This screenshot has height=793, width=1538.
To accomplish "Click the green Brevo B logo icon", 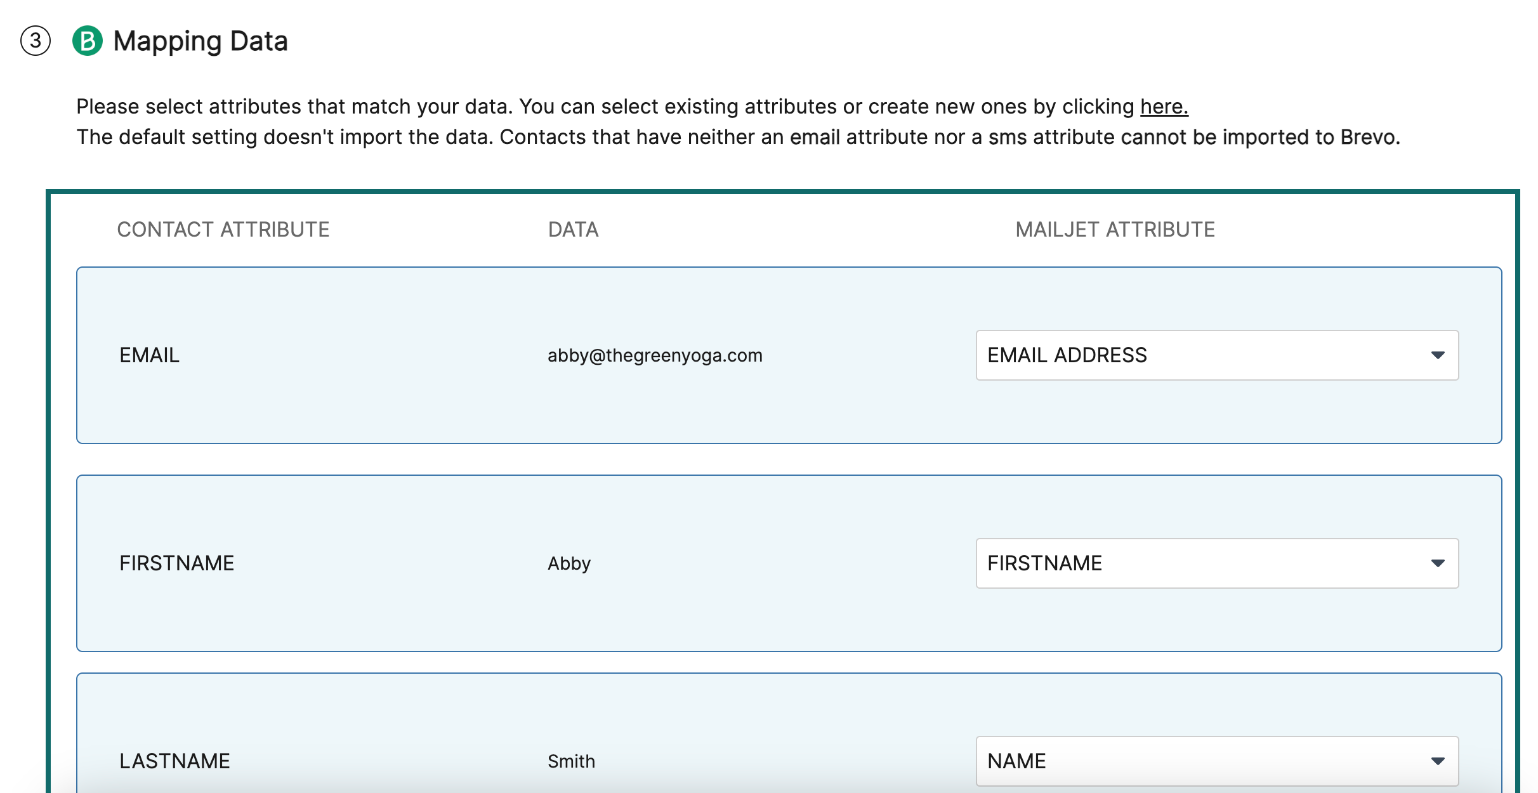I will coord(88,41).
